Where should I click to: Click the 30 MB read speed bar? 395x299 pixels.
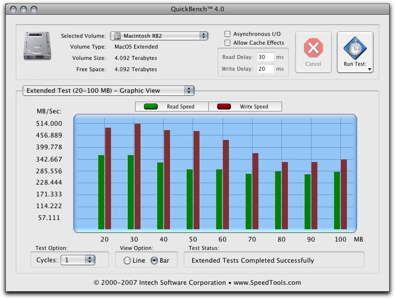[x=131, y=192]
